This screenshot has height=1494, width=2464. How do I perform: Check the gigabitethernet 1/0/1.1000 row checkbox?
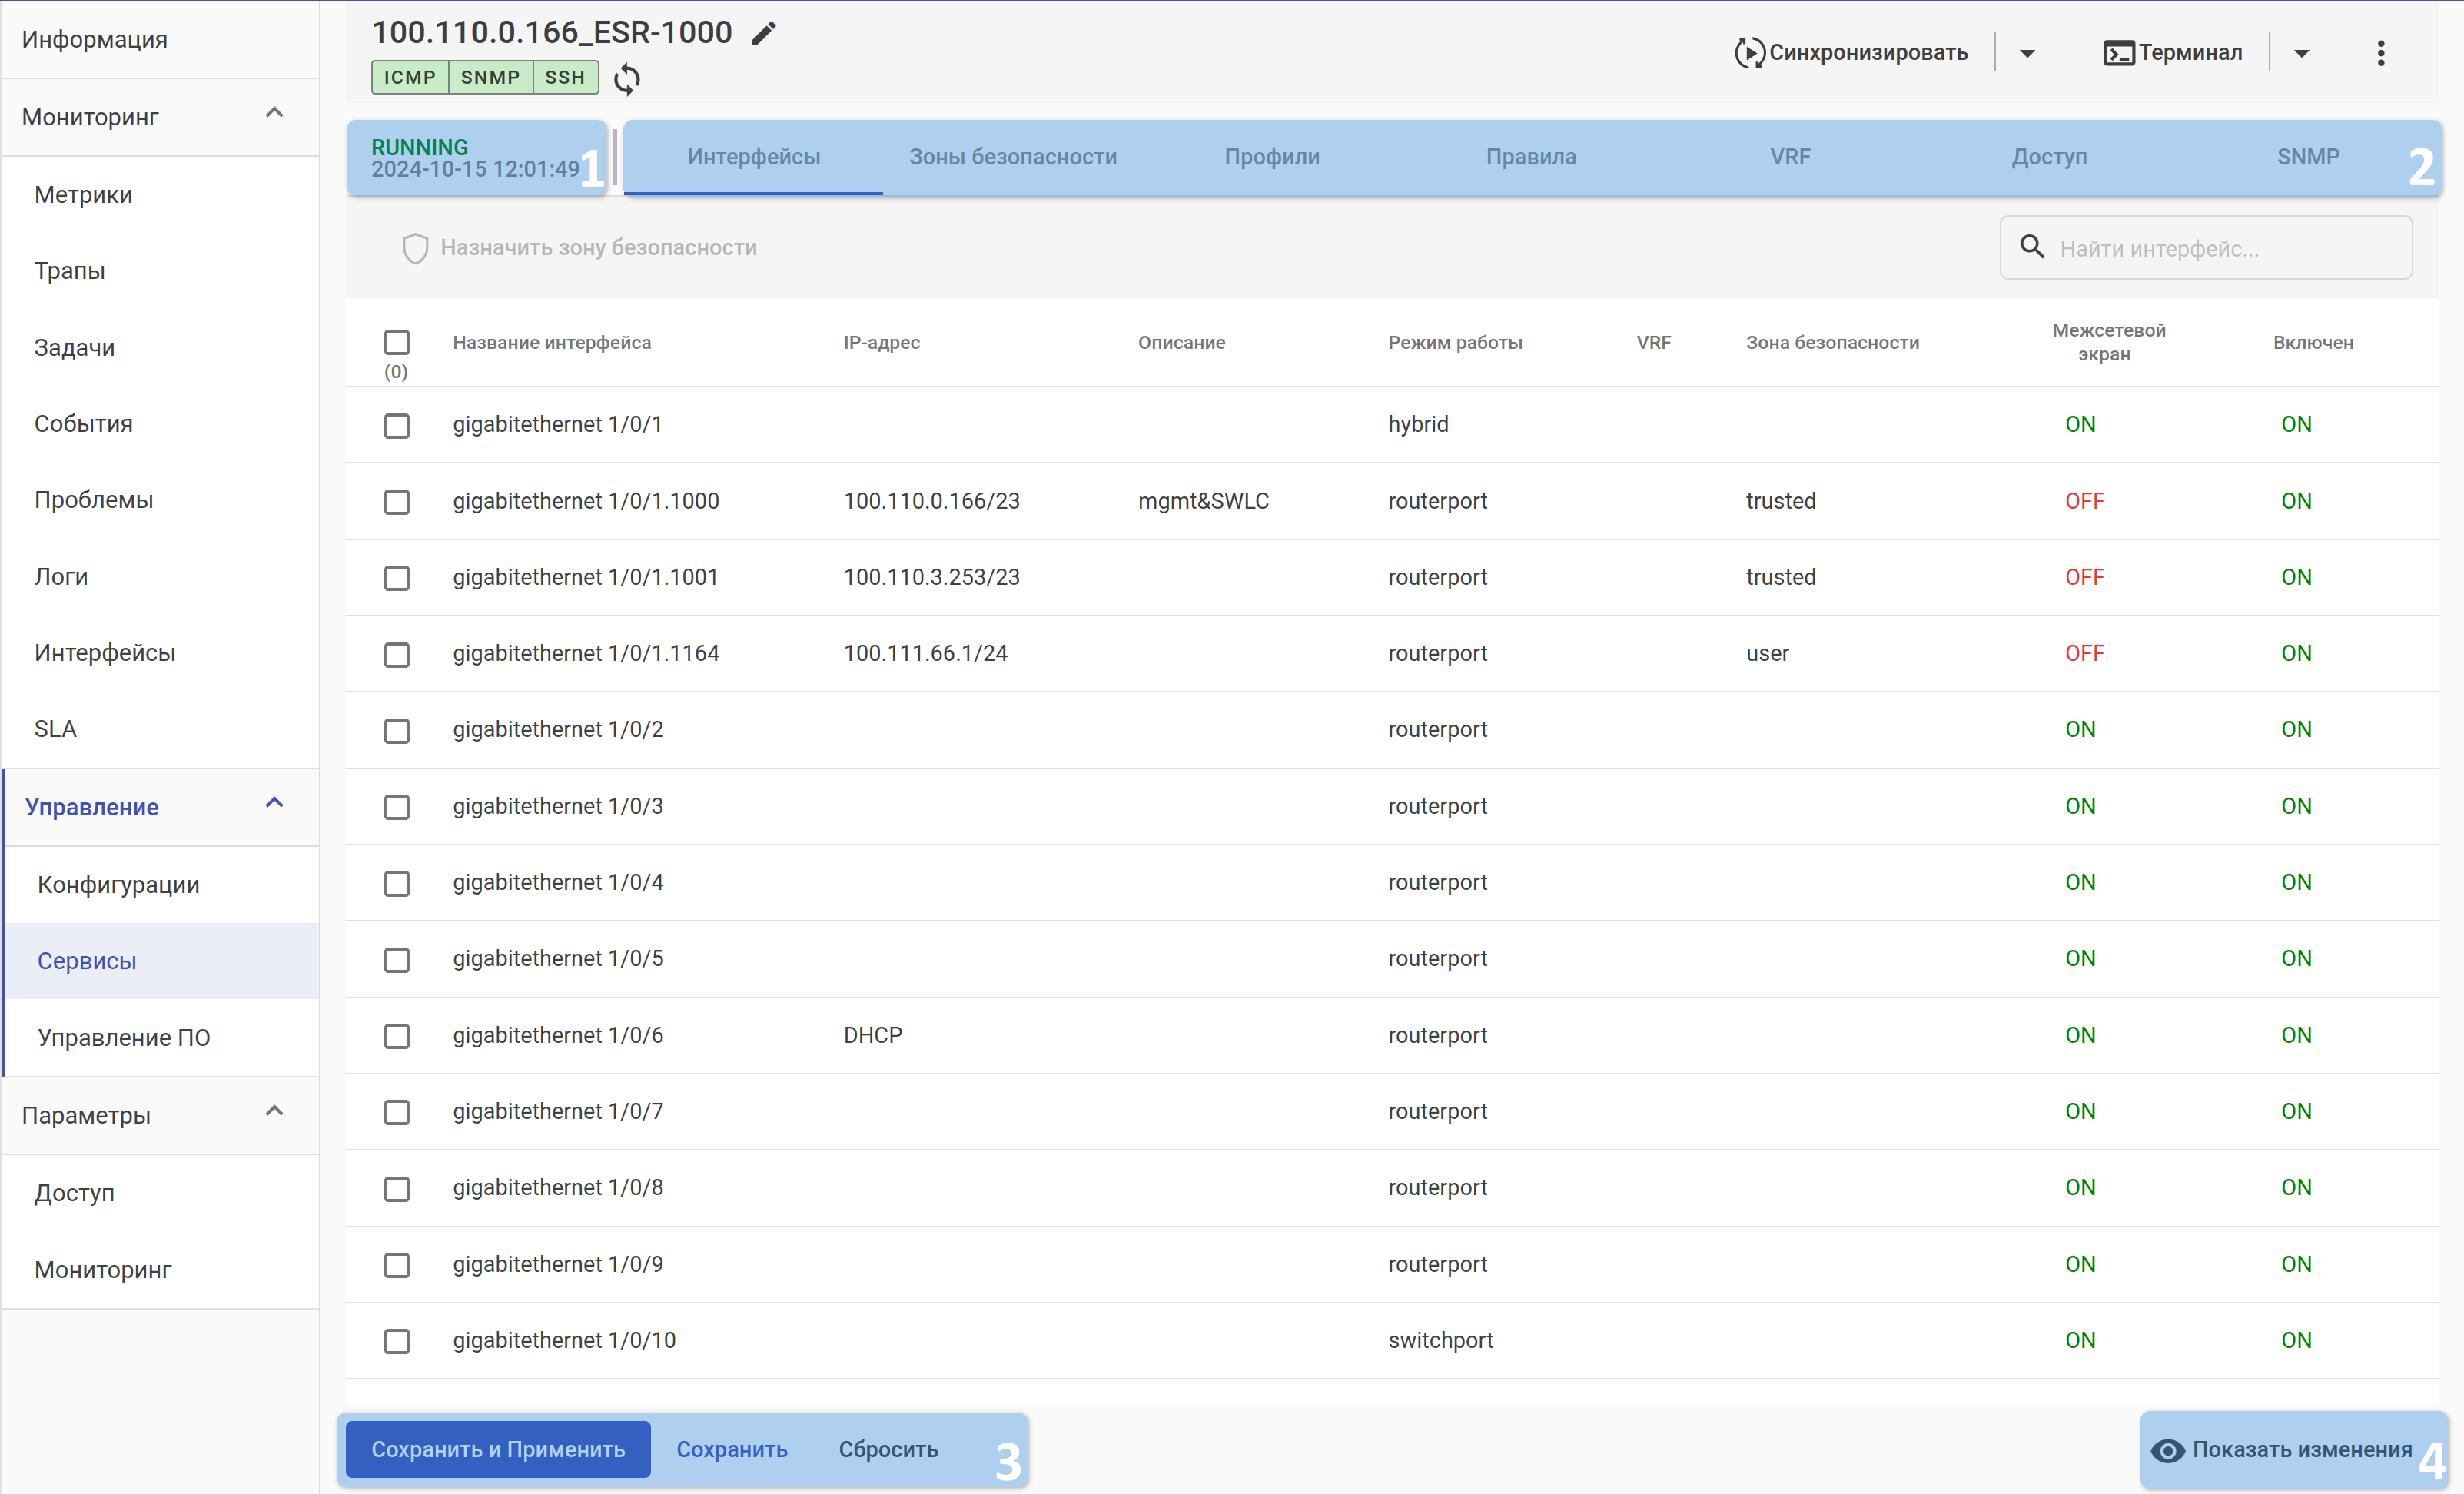pos(397,501)
